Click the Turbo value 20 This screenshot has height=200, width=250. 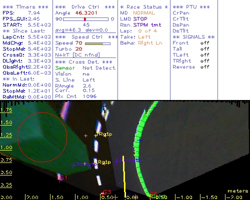click(x=78, y=49)
